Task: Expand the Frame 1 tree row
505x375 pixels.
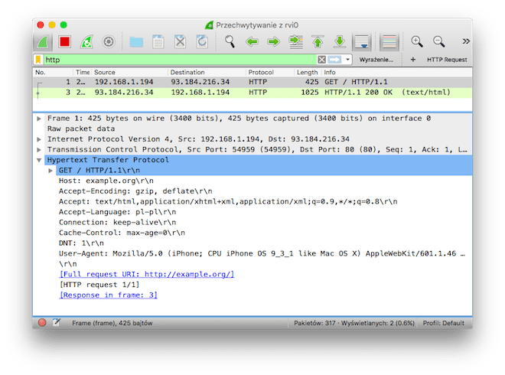Action: point(40,119)
